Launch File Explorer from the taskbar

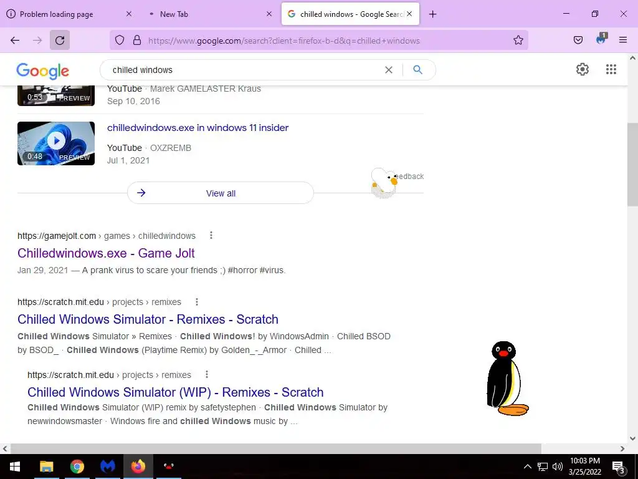point(46,467)
